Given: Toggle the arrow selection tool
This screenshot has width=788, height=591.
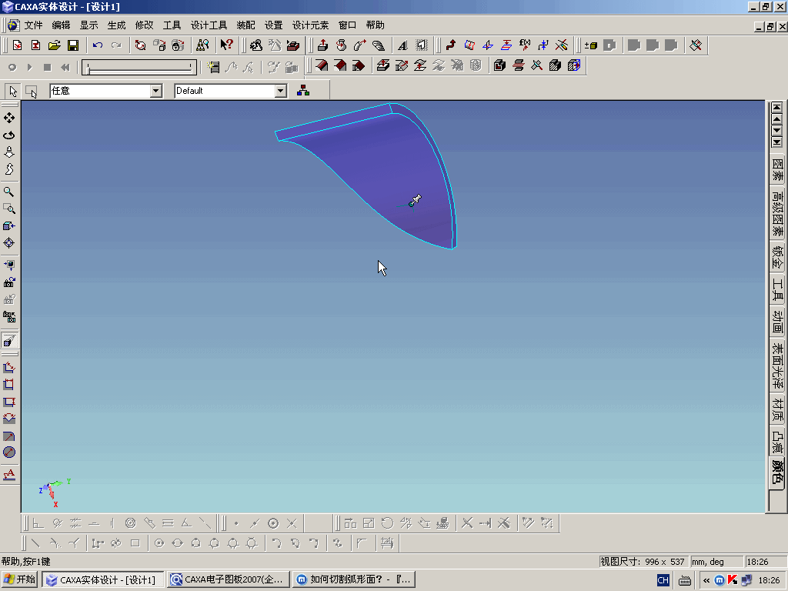Looking at the screenshot, I should pyautogui.click(x=12, y=91).
